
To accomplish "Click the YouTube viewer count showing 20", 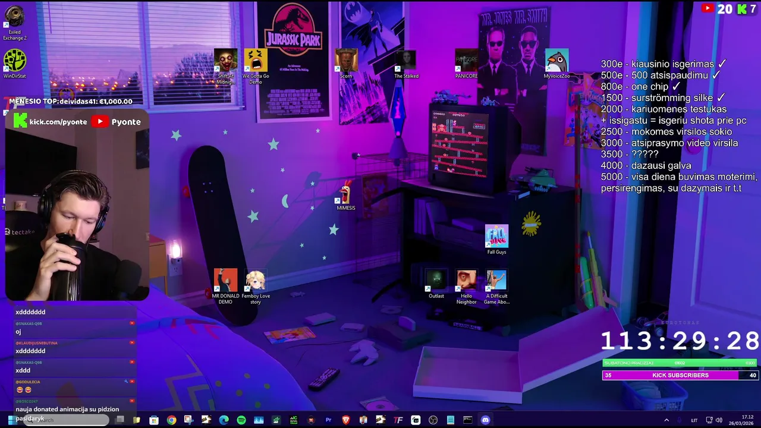I will click(x=716, y=8).
